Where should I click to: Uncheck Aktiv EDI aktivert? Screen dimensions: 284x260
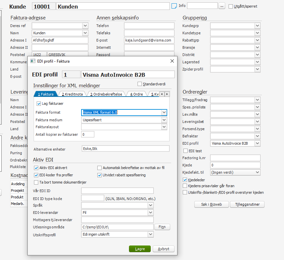coord(36,168)
